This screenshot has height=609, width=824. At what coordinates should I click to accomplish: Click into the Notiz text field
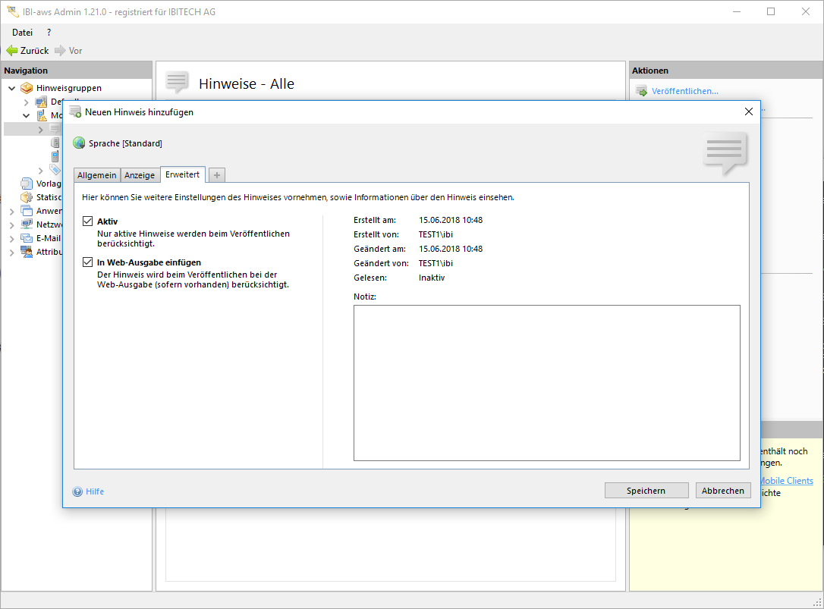coord(546,382)
